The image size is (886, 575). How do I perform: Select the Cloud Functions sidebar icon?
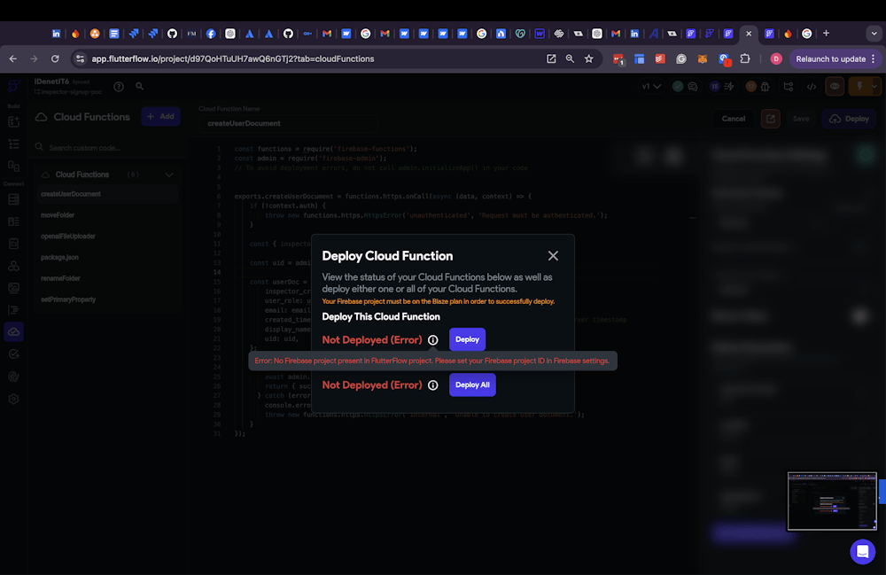[x=14, y=331]
